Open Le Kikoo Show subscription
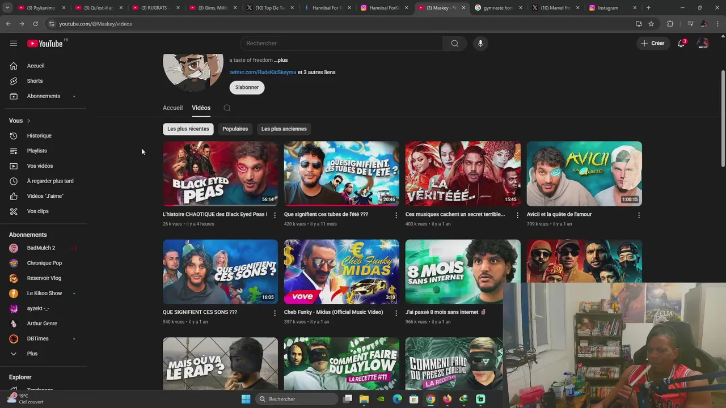Image resolution: width=726 pixels, height=408 pixels. tap(45, 293)
